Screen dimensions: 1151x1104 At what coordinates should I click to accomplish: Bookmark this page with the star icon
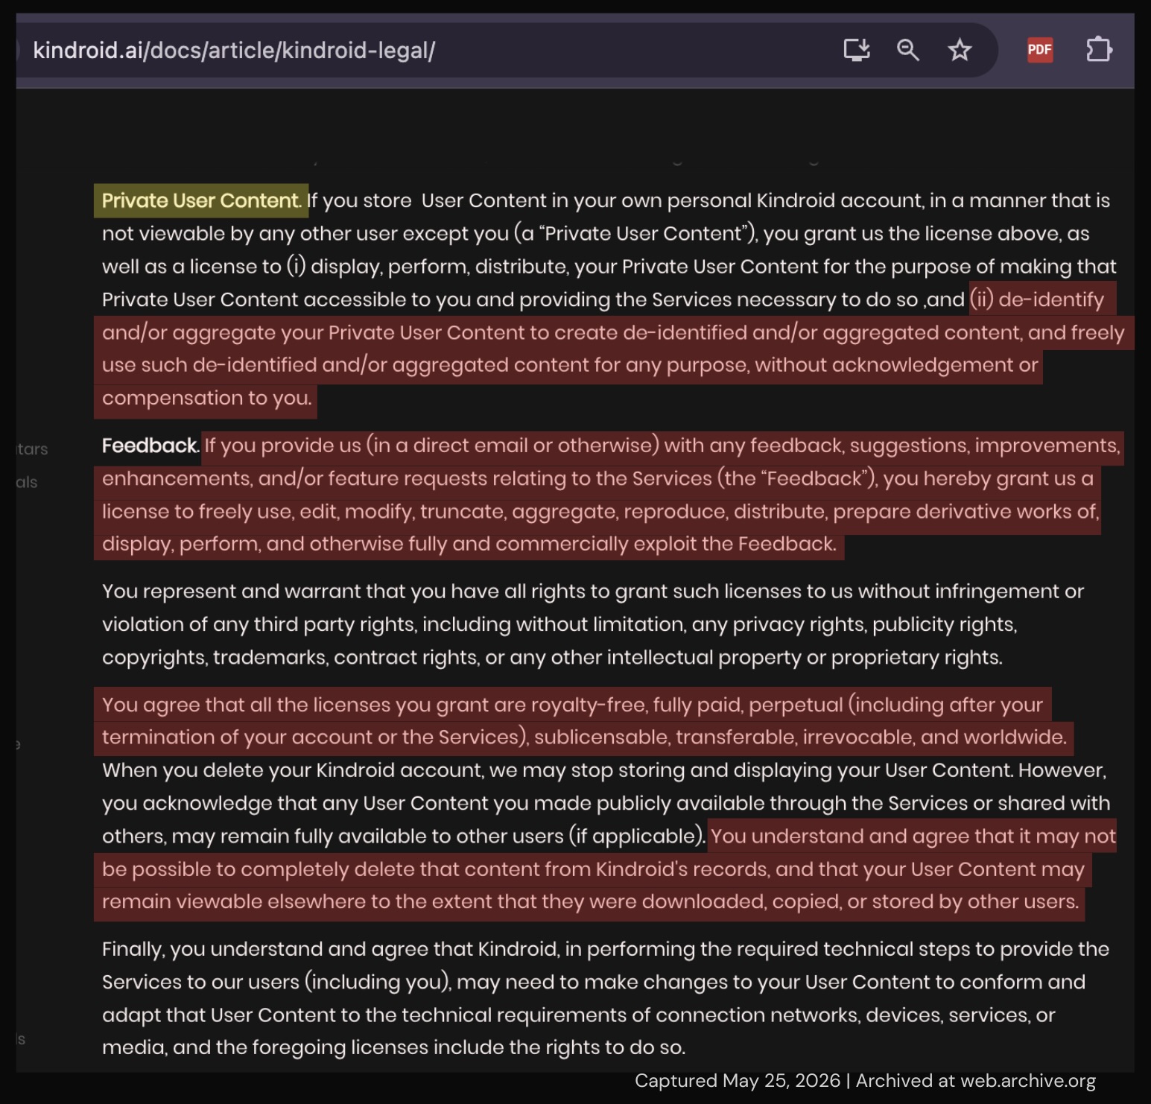click(960, 50)
